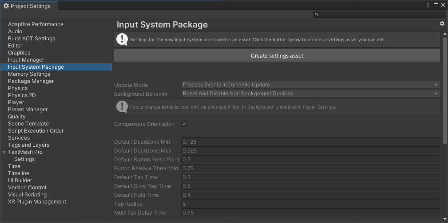
Task: Open the Graphics settings
Action: pyautogui.click(x=19, y=53)
